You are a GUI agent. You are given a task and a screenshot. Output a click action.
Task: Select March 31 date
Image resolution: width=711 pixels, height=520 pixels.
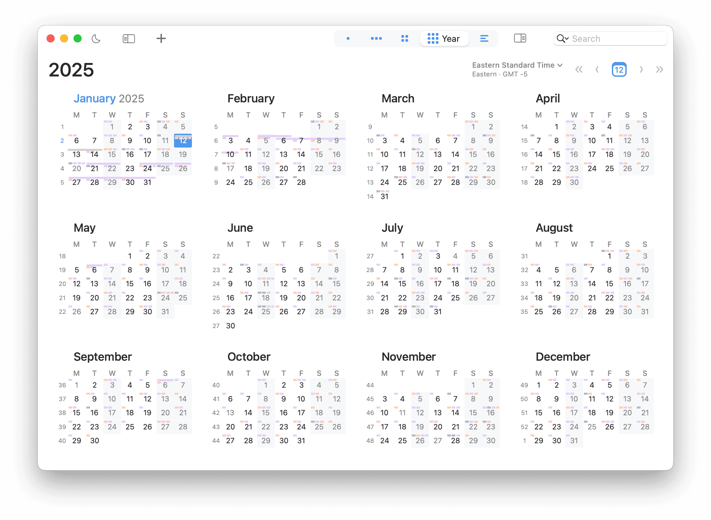tap(385, 196)
